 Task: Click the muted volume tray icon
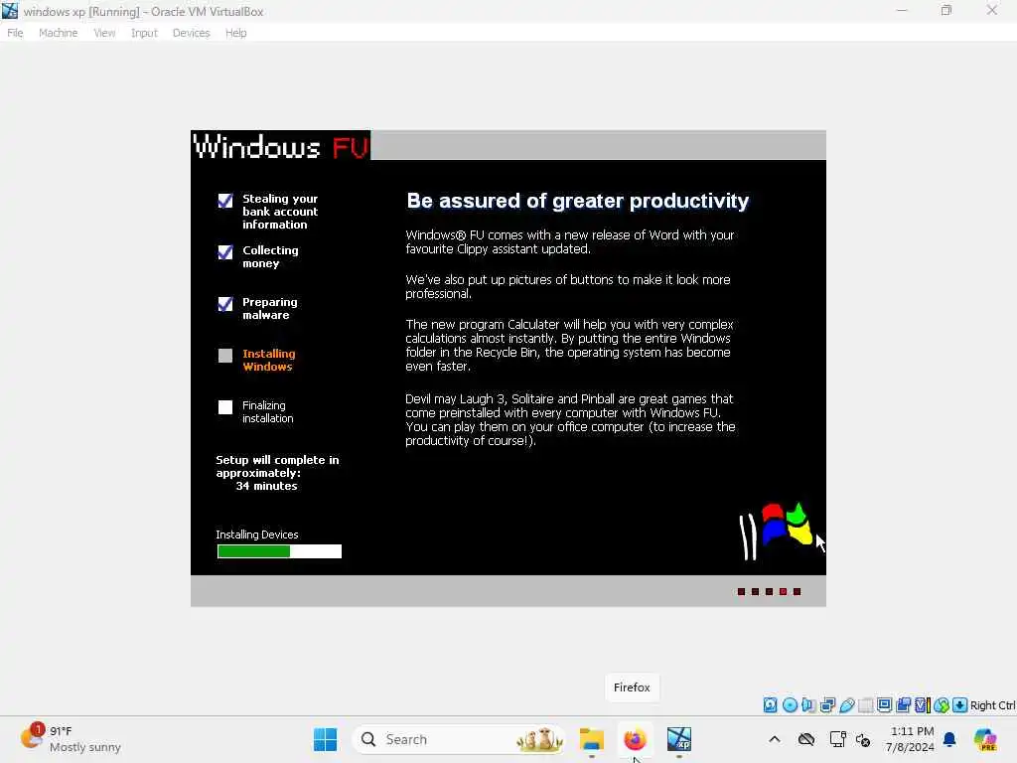pyautogui.click(x=863, y=739)
